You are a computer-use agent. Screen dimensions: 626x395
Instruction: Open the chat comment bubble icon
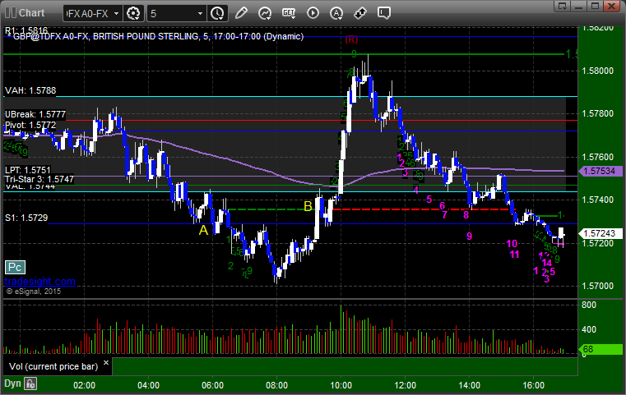[384, 13]
